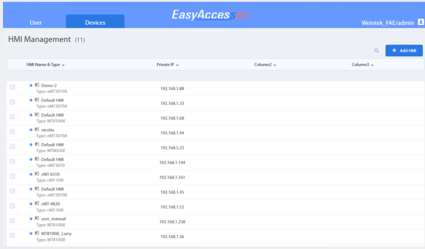This screenshot has width=425, height=249.
Task: Click the blue status dot for cMT-6559
Action: pos(31,174)
